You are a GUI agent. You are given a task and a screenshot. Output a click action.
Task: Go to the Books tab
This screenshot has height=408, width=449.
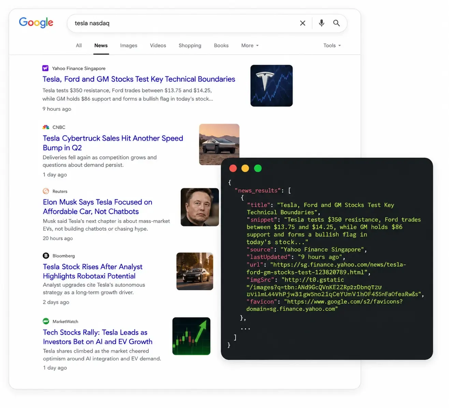tap(221, 45)
